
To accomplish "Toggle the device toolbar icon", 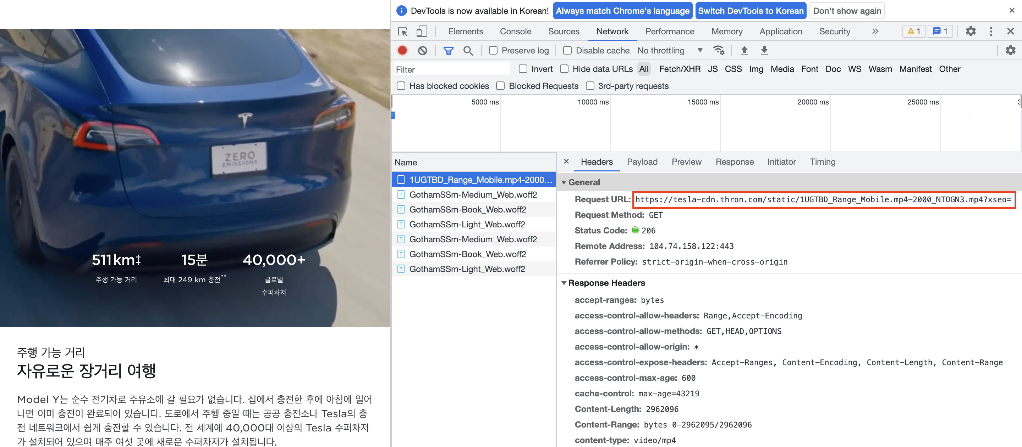I will (421, 31).
